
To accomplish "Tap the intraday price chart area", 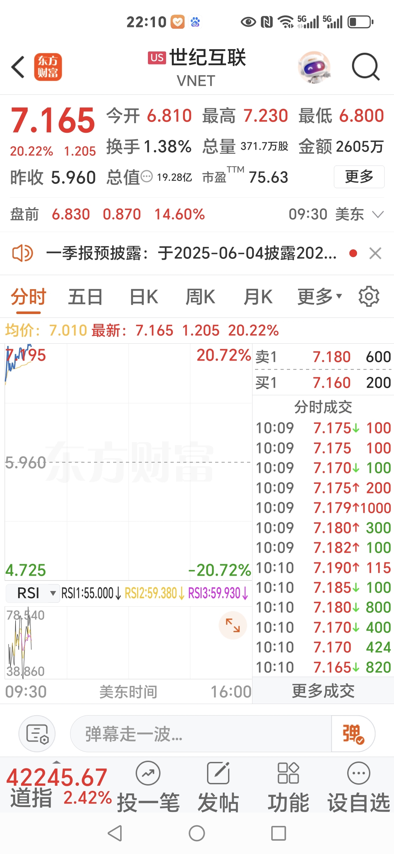I will pos(128,461).
